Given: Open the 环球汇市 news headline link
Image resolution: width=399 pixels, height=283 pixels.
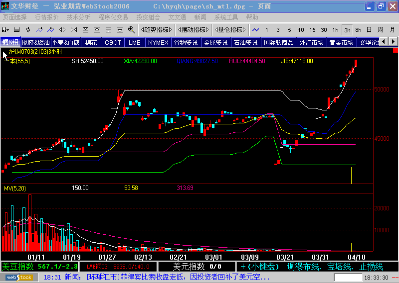Looking at the screenshot, I should coord(178,277).
